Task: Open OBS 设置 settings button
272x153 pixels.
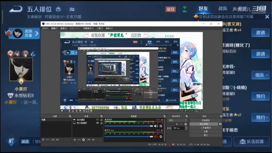Action: click(206, 132)
